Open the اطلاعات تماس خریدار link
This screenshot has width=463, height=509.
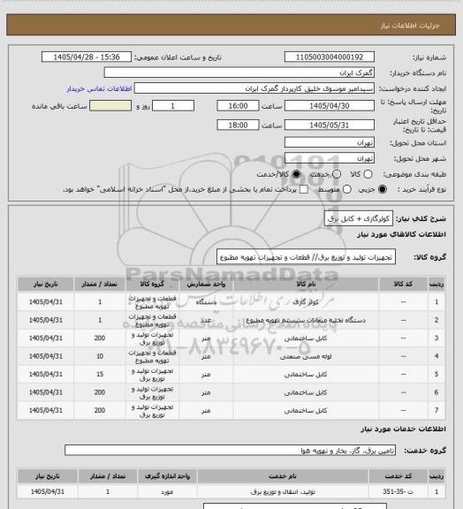pos(99,88)
